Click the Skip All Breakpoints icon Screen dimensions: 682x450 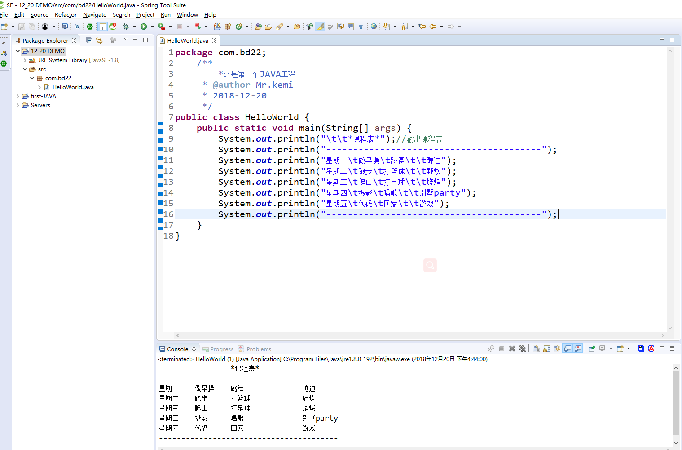77,27
